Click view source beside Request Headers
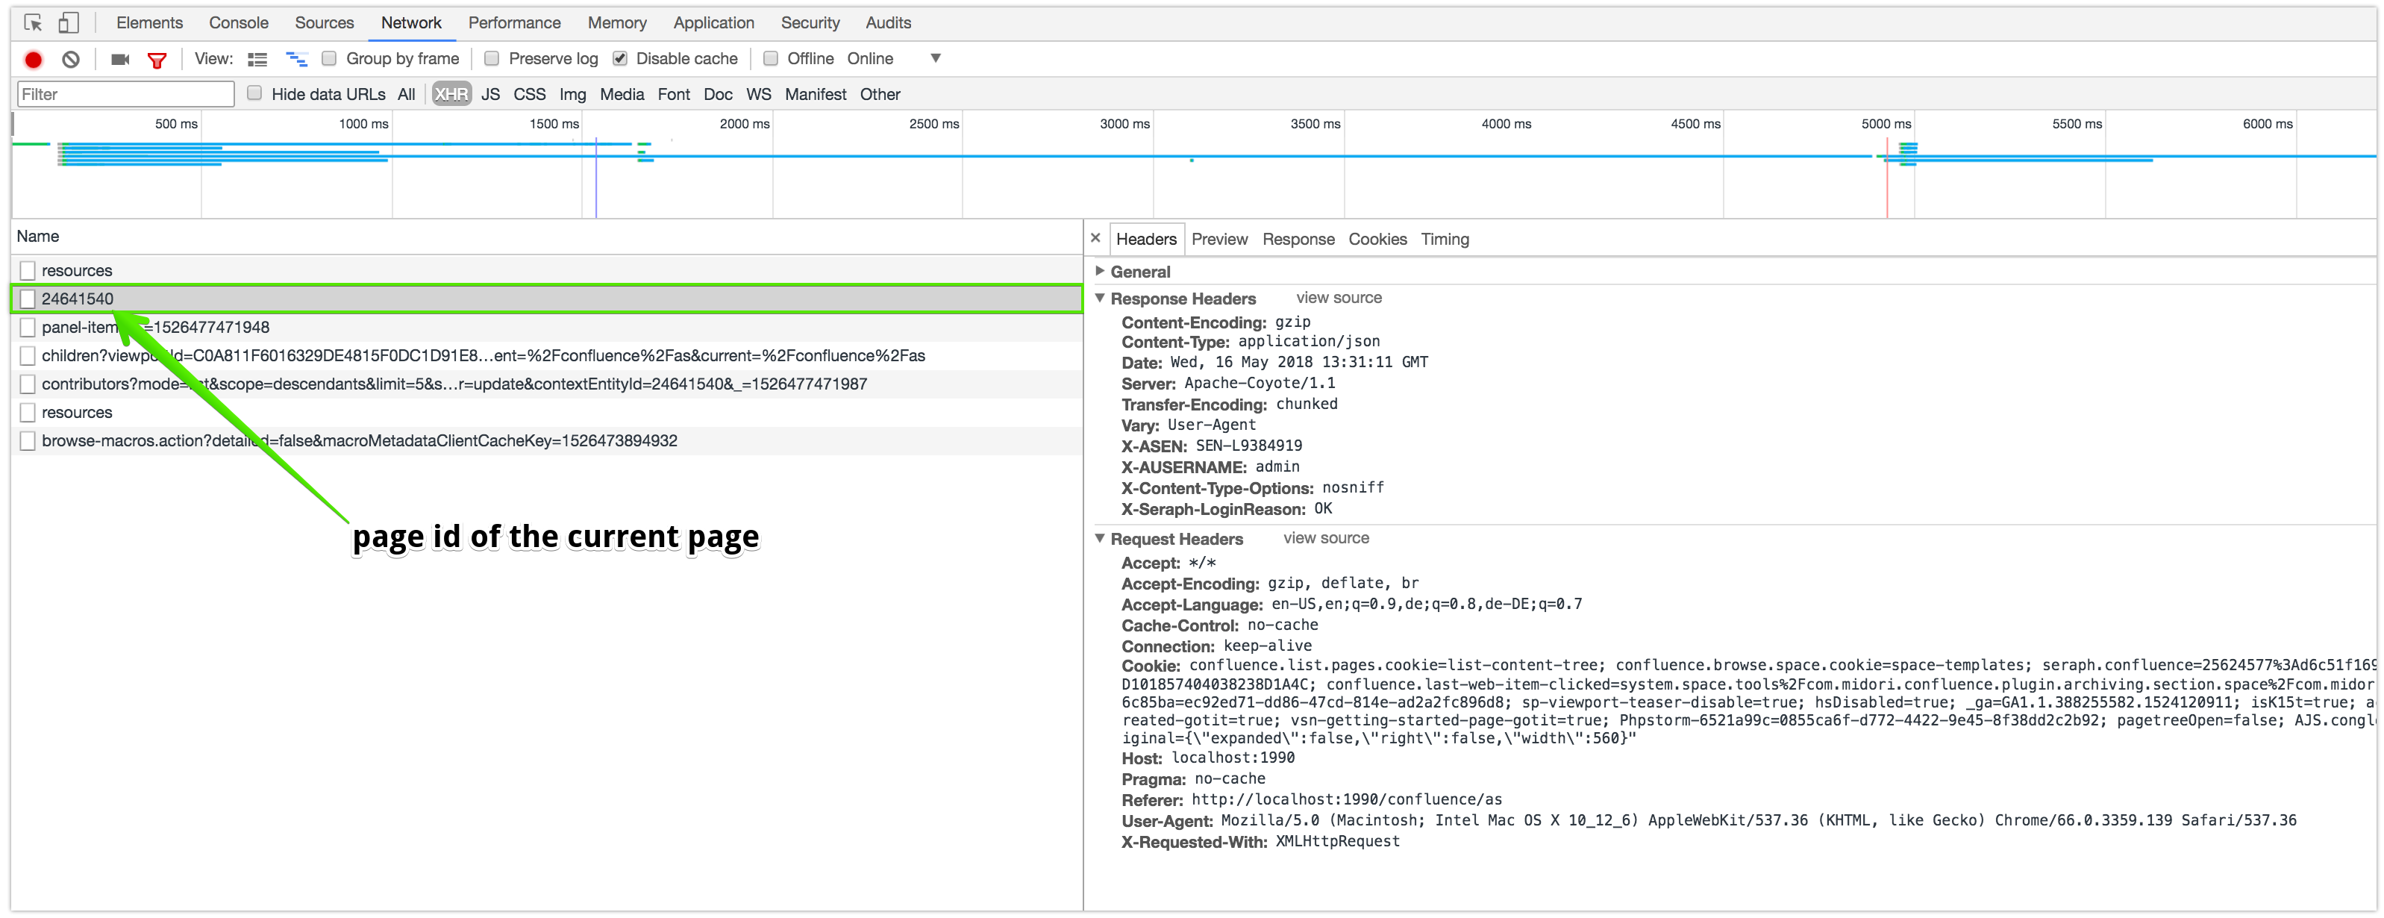This screenshot has height=918, width=2384. coord(1325,537)
